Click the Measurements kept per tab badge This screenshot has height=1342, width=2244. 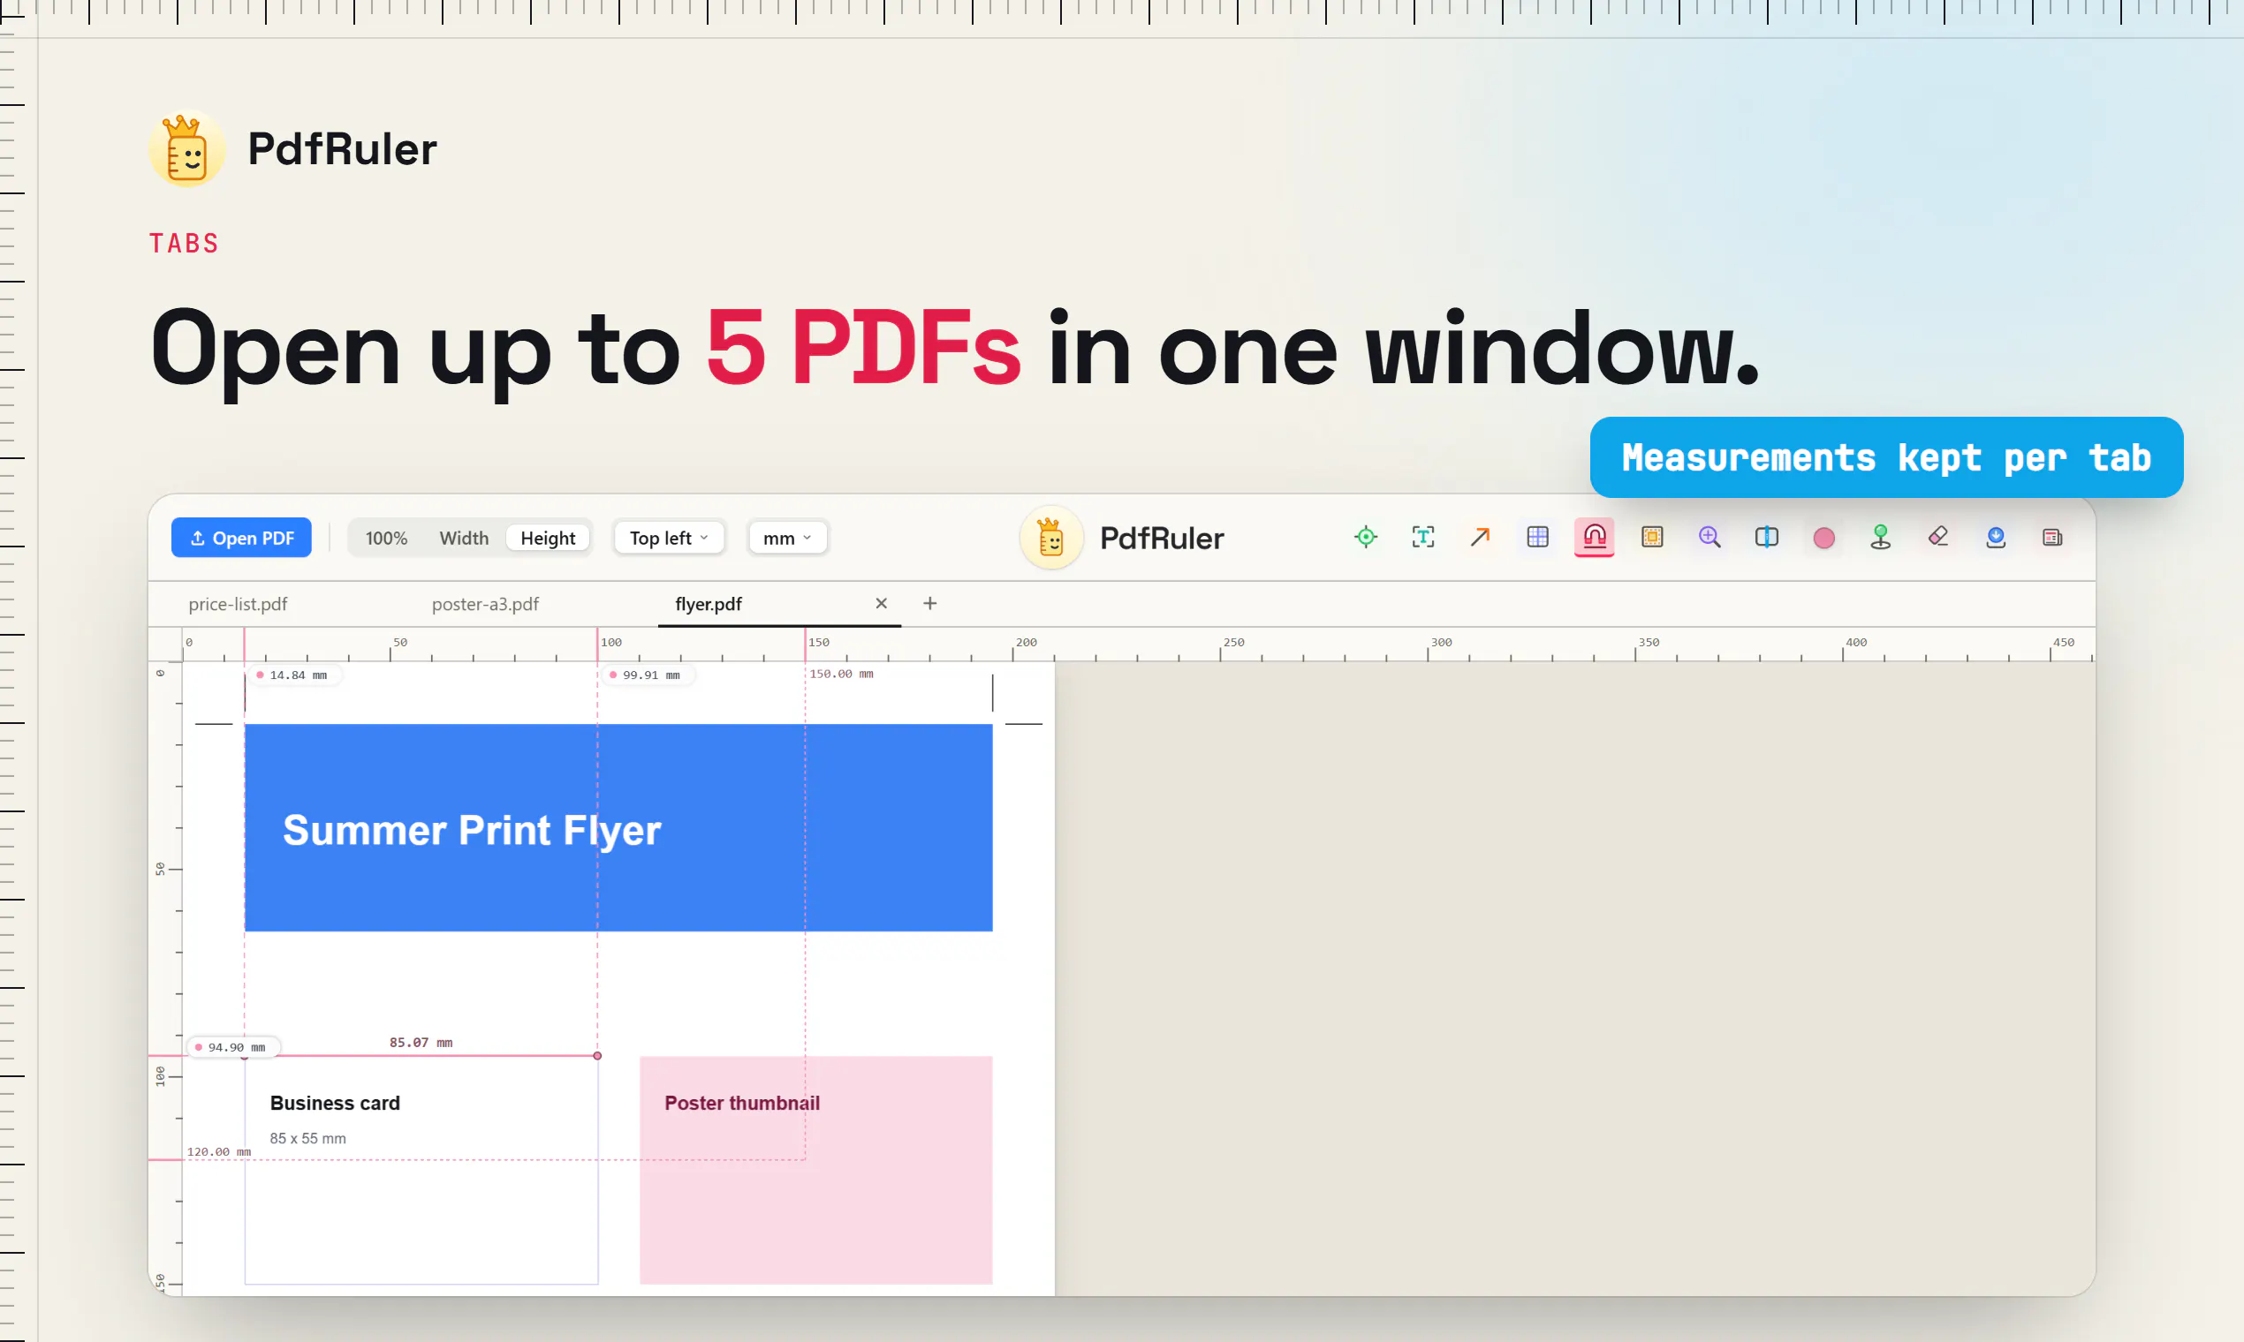point(1886,457)
